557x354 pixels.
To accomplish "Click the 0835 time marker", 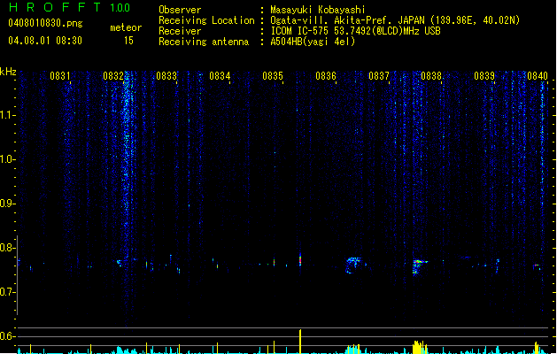I will 273,75.
